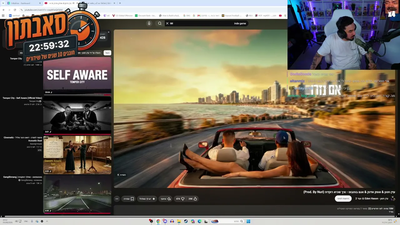Select the white filter chip above recommendations
This screenshot has height=225, width=400.
coord(107,53)
